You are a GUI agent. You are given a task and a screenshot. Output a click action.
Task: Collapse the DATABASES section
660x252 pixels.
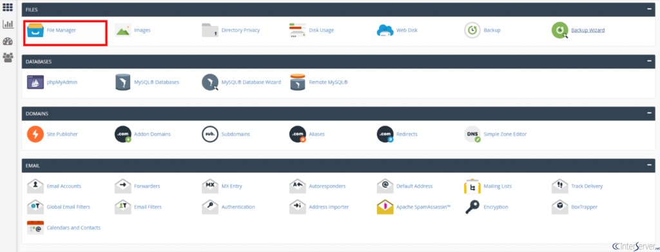649,61
